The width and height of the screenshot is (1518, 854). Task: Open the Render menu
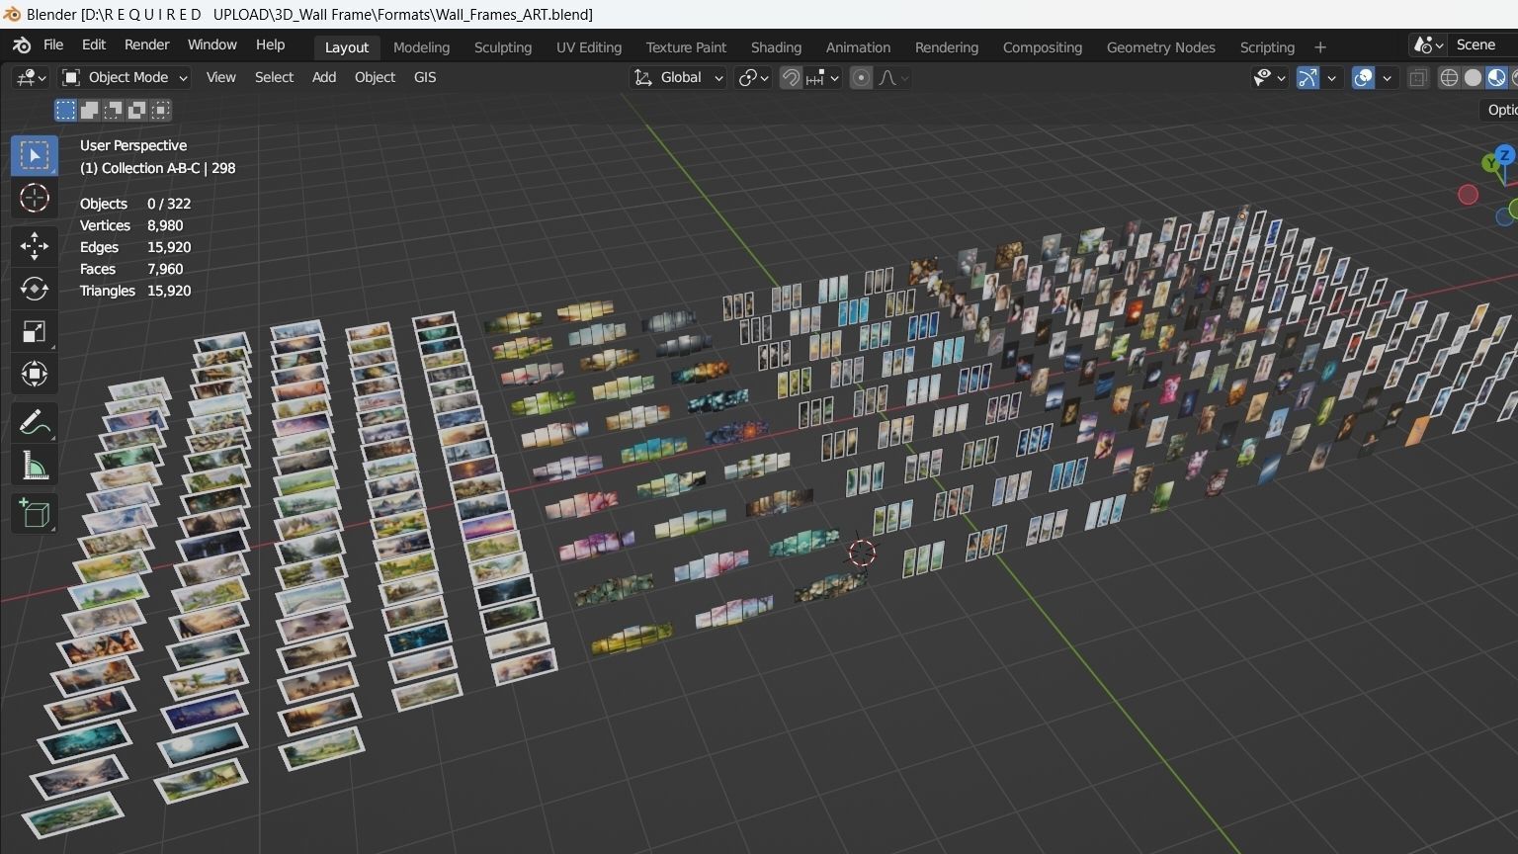(x=147, y=45)
